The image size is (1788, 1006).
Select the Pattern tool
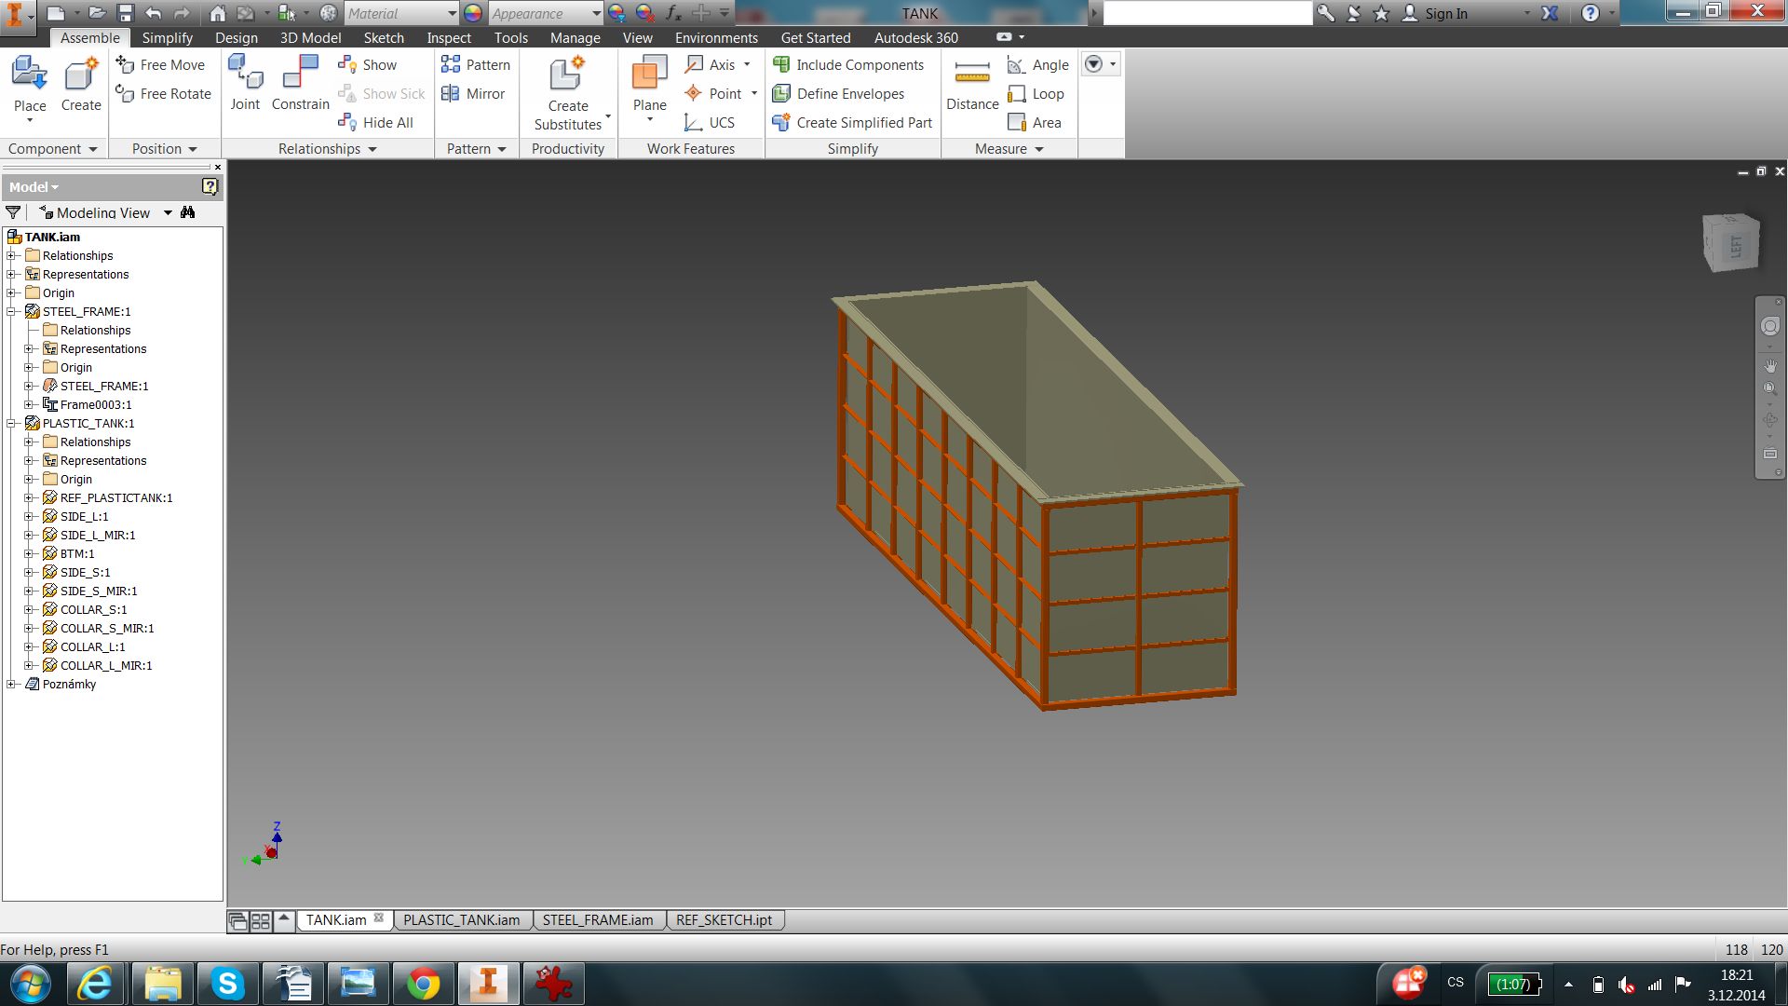click(475, 64)
